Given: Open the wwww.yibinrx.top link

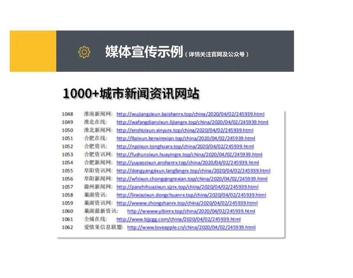Looking at the screenshot, I should [191, 211].
